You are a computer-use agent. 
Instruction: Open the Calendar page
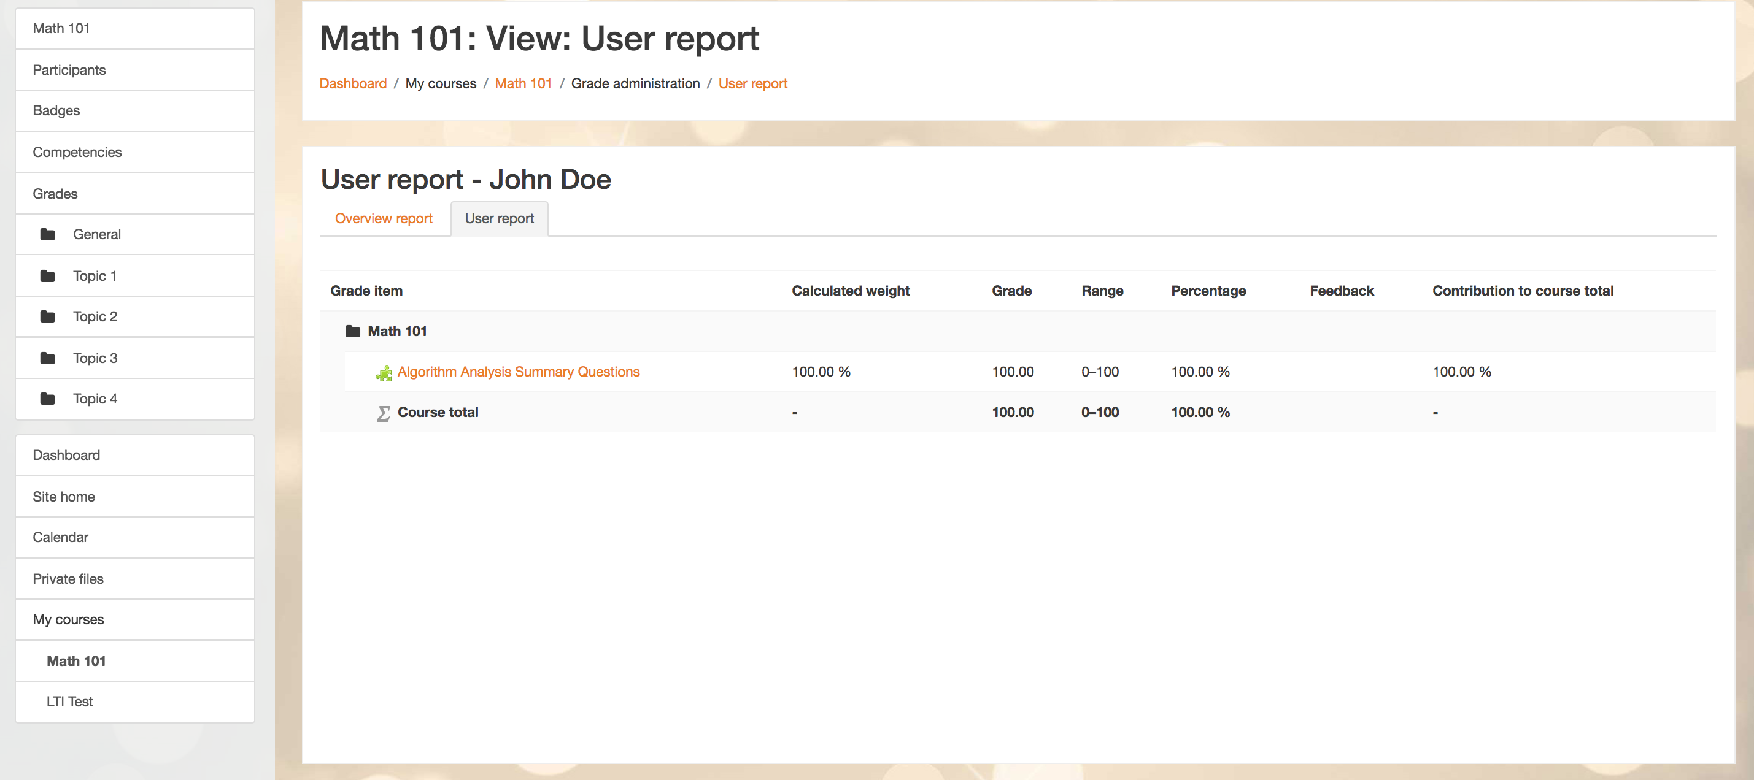(135, 537)
